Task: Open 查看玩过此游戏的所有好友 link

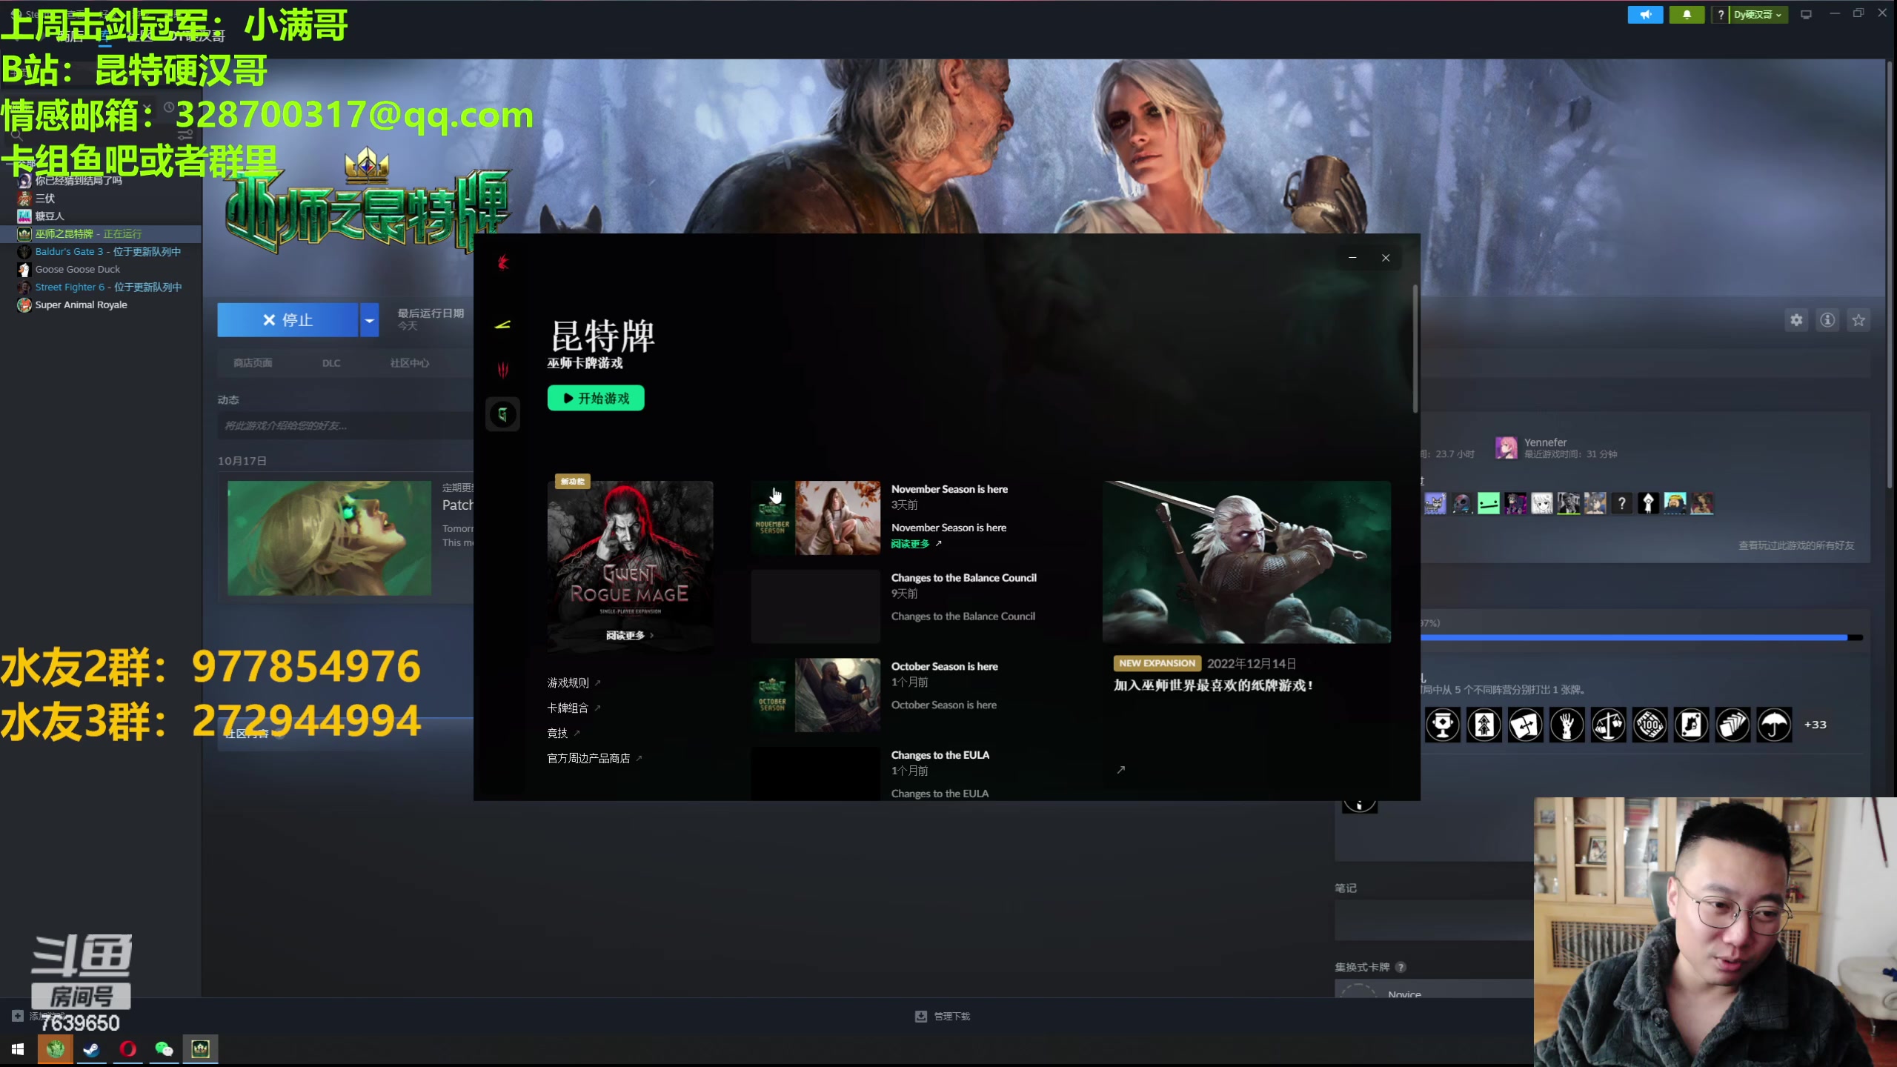Action: click(1796, 545)
